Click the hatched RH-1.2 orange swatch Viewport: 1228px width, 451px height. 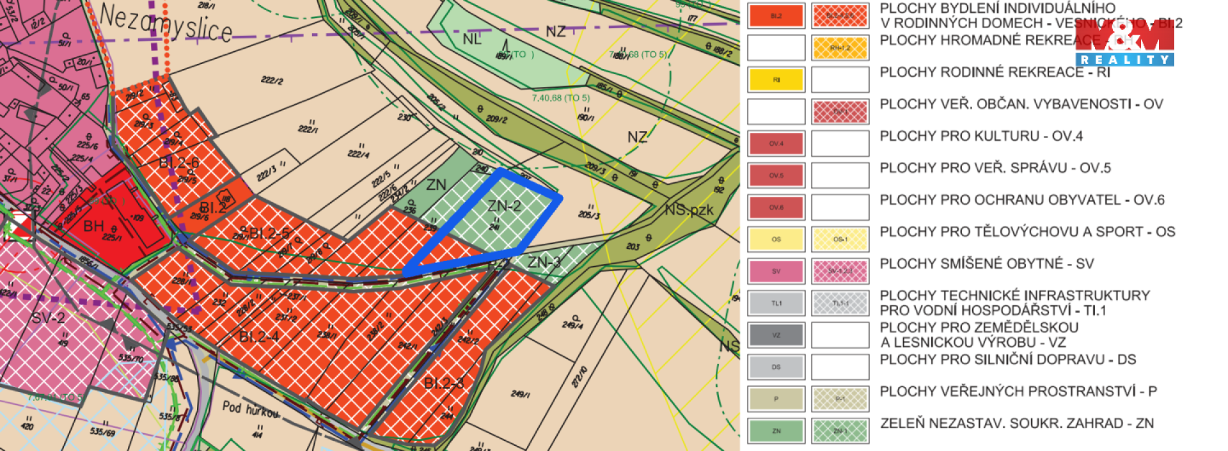tap(840, 48)
